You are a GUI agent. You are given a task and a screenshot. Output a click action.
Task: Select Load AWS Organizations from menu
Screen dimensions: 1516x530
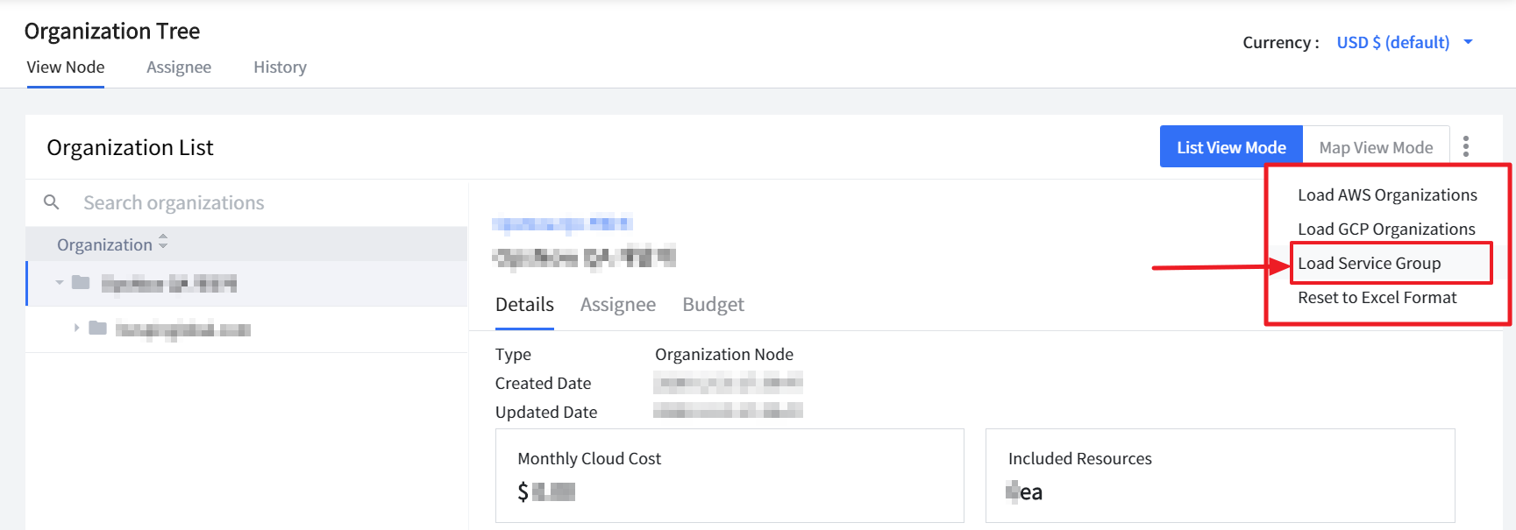(1386, 194)
